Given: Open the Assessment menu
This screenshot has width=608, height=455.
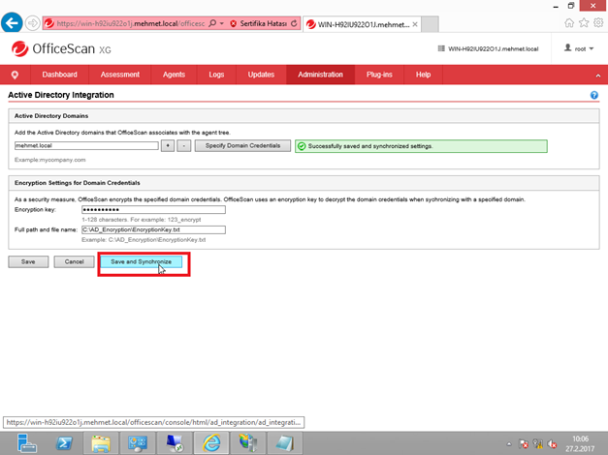Looking at the screenshot, I should coord(120,75).
